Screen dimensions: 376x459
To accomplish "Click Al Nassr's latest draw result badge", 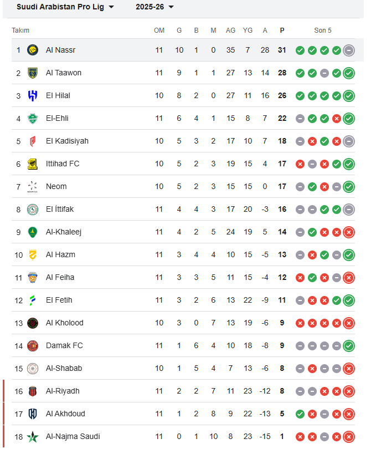I will [348, 50].
